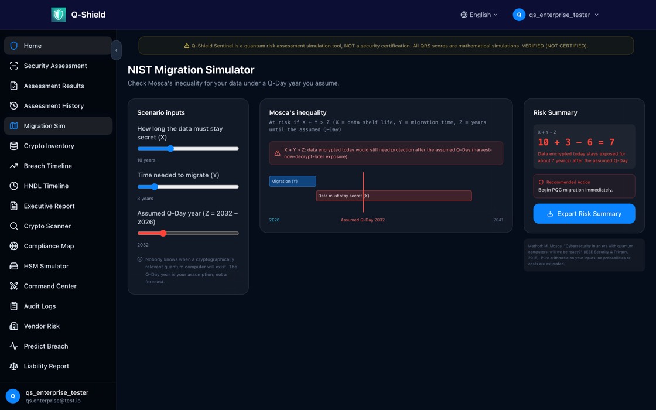
Task: Click Export Risk Summary button
Action: pos(584,214)
